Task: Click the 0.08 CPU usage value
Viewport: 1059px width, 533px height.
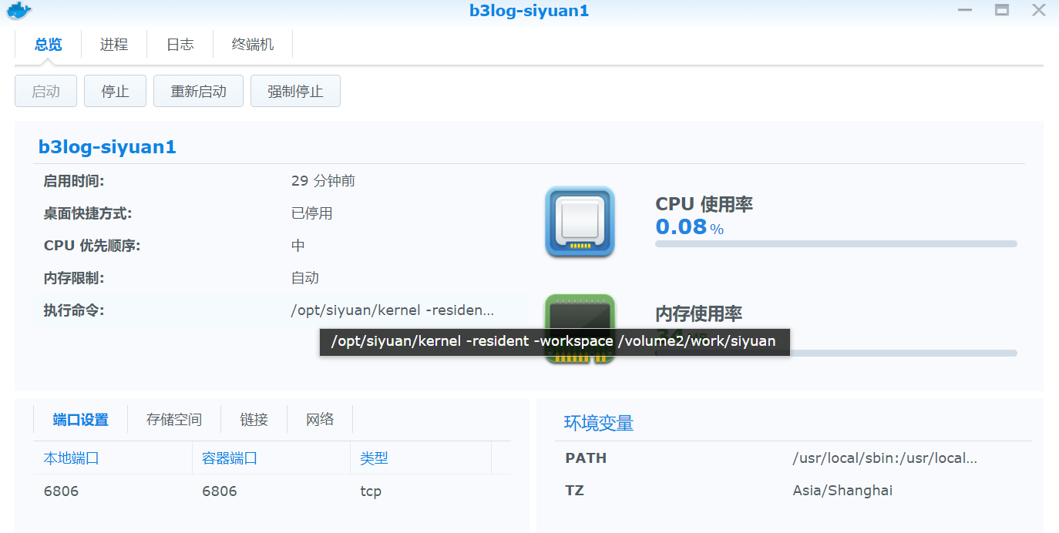Action: tap(681, 226)
